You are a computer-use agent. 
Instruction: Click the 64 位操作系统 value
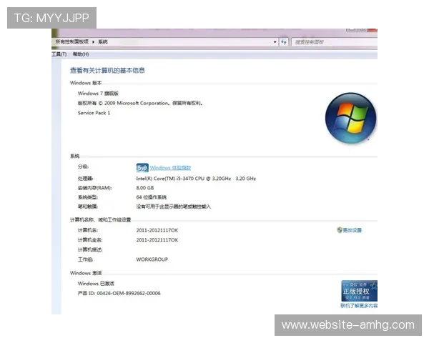152,197
